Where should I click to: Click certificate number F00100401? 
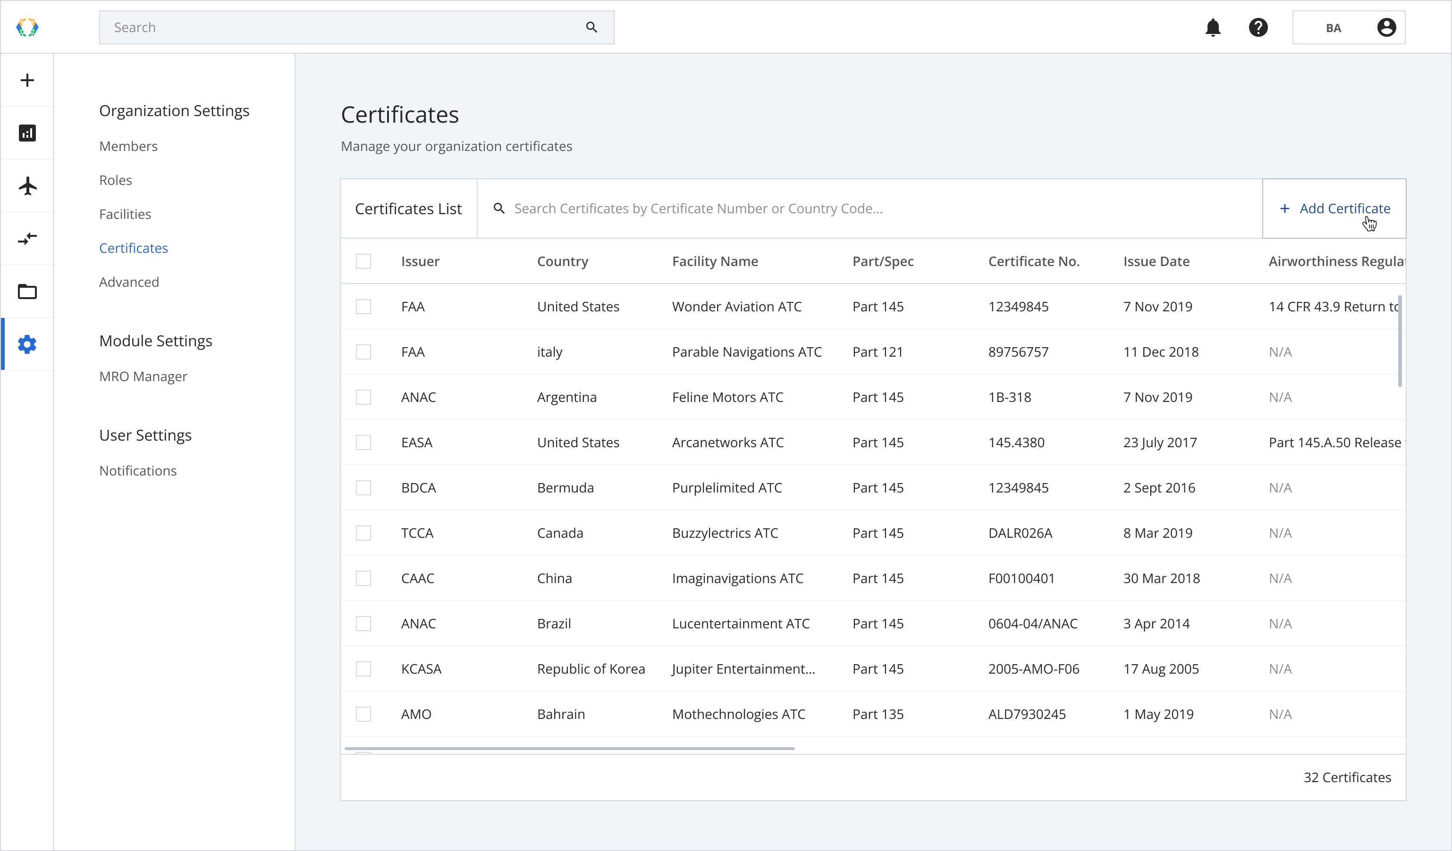point(1021,578)
